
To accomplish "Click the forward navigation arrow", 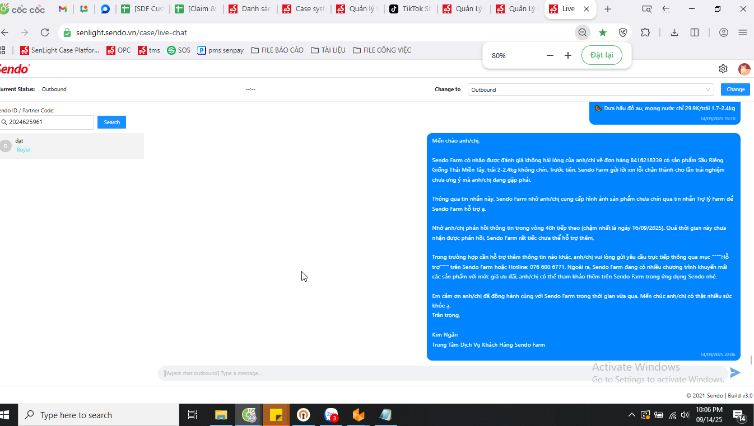I will click(25, 32).
